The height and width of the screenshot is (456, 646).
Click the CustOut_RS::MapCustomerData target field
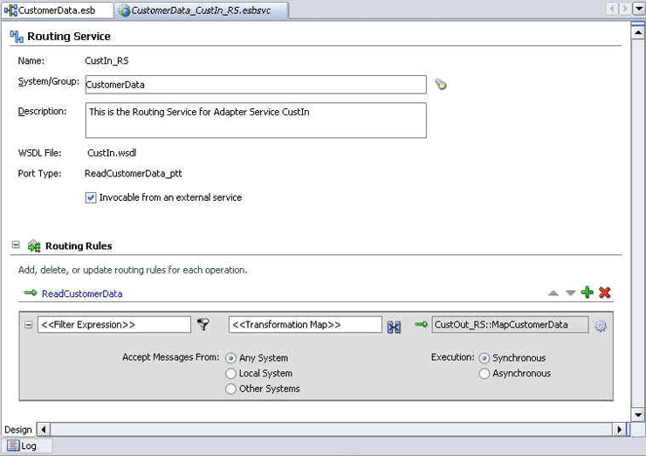pos(510,324)
